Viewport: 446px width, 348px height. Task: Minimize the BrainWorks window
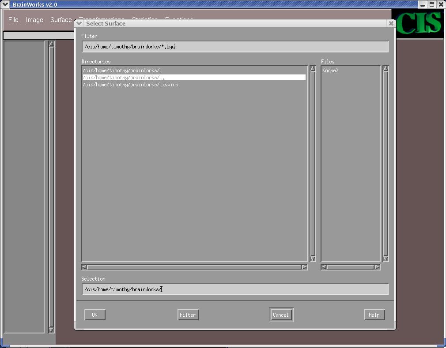point(423,4)
